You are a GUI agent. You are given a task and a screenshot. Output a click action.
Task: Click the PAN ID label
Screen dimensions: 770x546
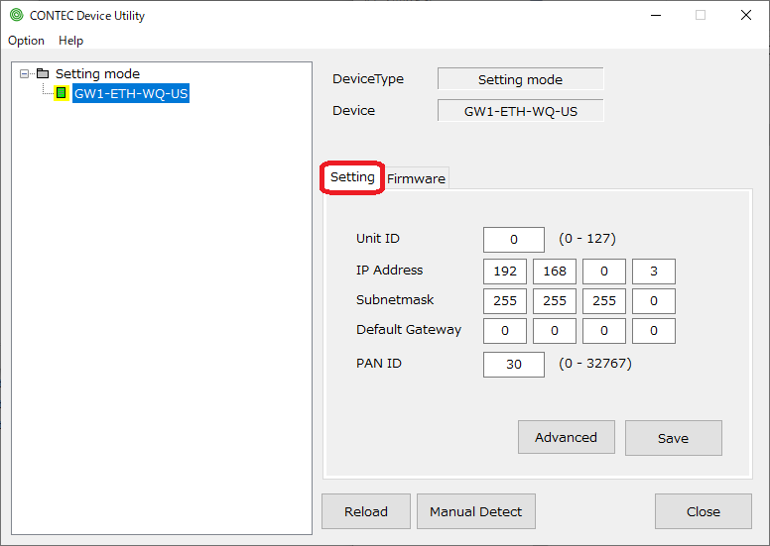tap(379, 363)
